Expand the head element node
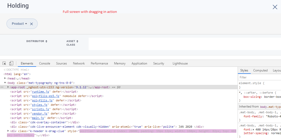Image resolution: width=281 pixels, height=138 pixels. [x=5, y=78]
